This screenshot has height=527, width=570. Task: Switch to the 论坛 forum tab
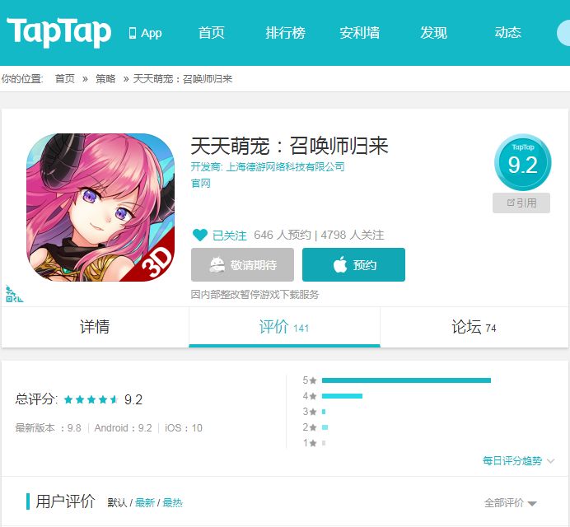(474, 327)
